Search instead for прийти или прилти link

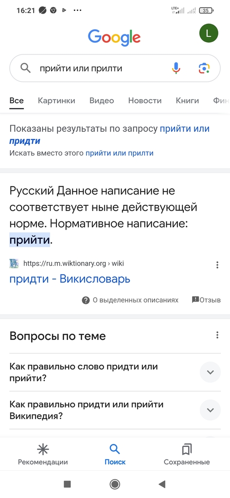coord(120,153)
